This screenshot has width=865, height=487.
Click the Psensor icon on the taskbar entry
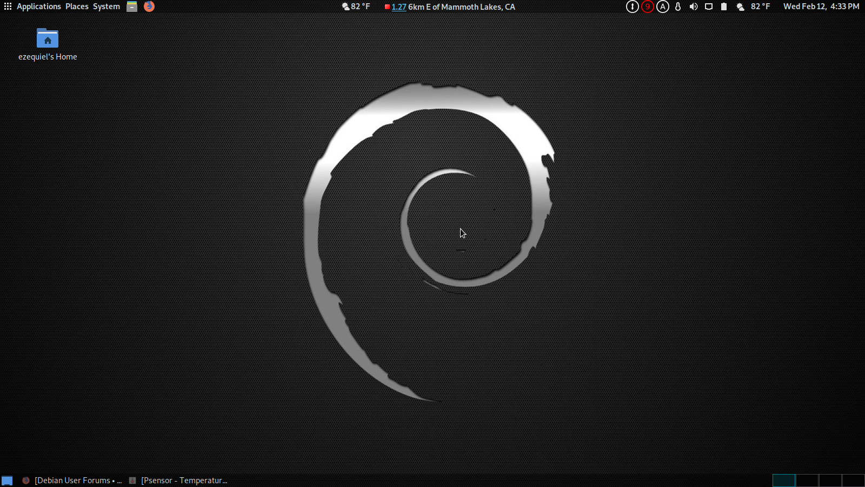point(132,481)
